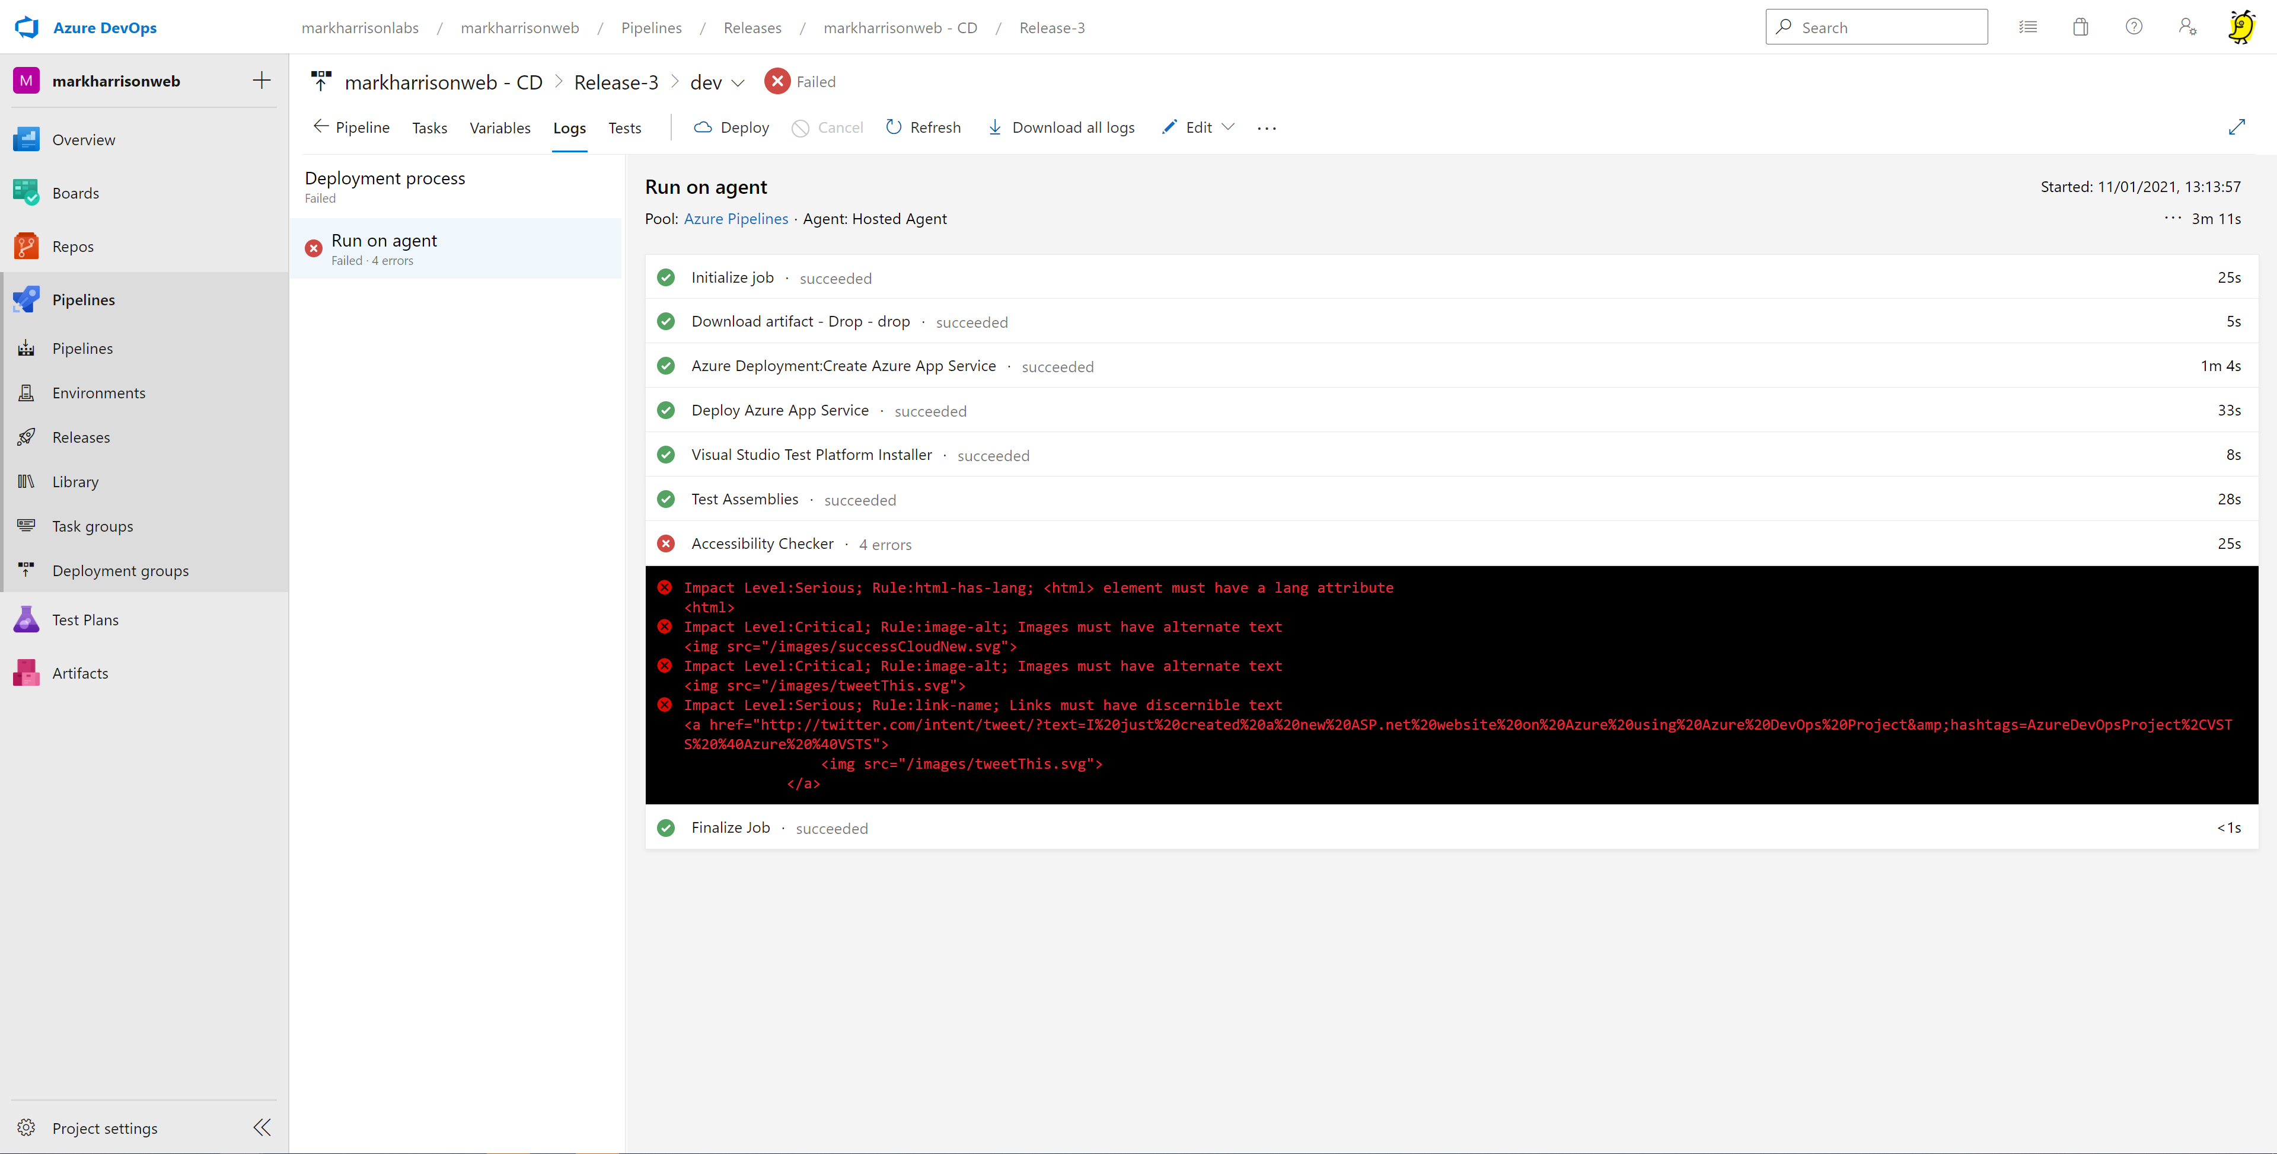The image size is (2277, 1154).
Task: Open the Edit dropdown arrow
Action: coord(1228,127)
